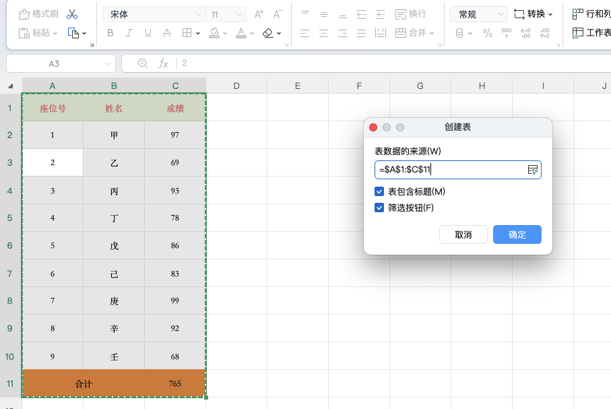Cancel the 创建表 dialog
Viewport: 611px width, 409px height.
tap(463, 234)
